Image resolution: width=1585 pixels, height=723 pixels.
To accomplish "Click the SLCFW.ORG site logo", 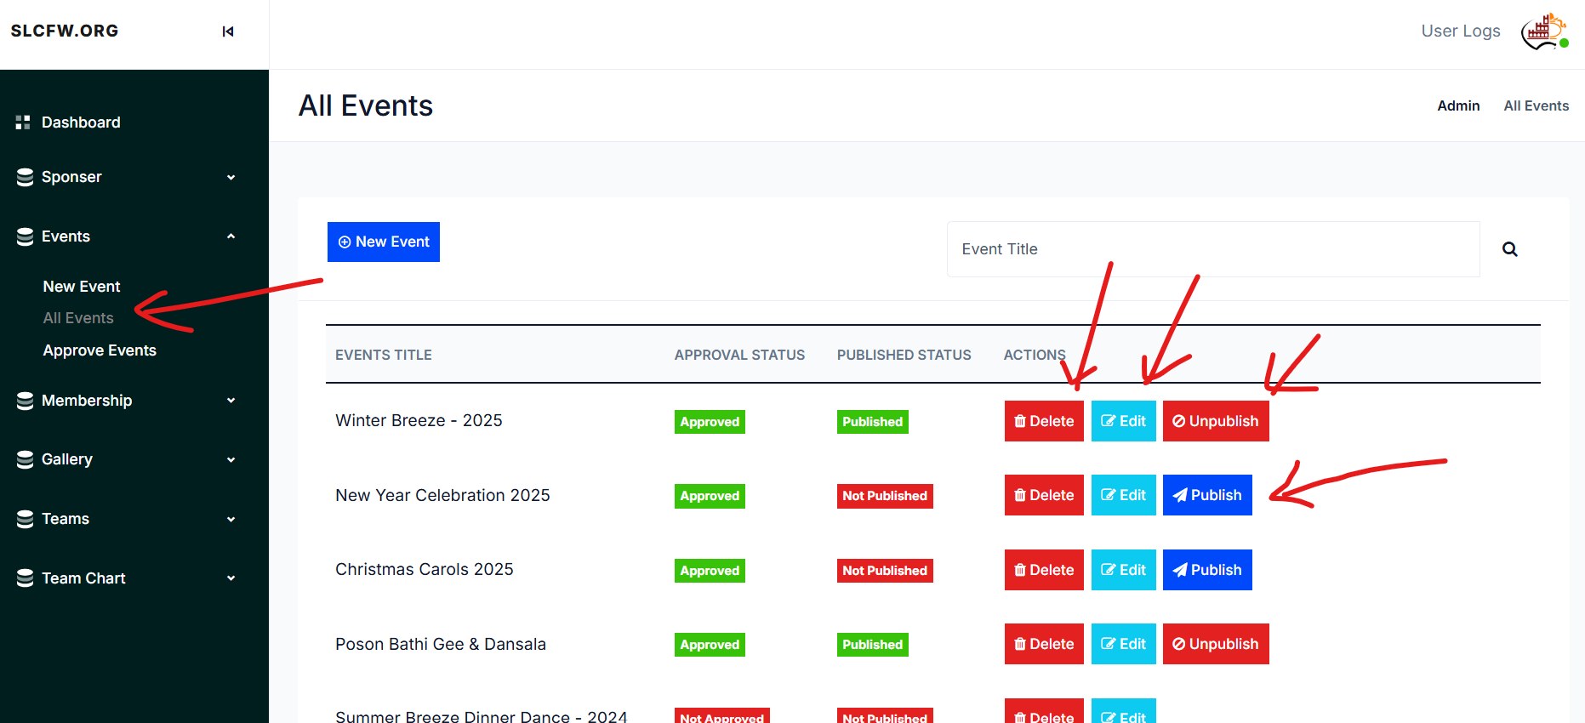I will coord(65,31).
